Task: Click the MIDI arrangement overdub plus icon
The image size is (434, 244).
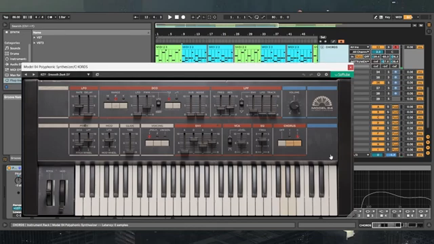Action: 193,17
